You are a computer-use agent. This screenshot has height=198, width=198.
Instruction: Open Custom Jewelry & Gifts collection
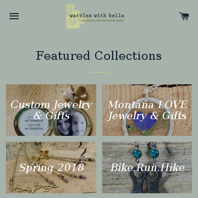[51, 110]
